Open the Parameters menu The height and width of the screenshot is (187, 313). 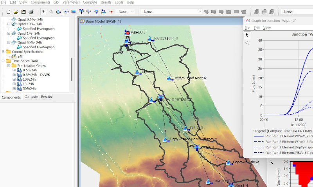71,2
